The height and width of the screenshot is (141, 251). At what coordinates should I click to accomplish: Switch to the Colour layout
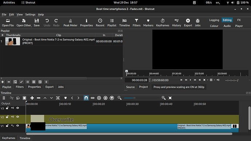(214, 26)
